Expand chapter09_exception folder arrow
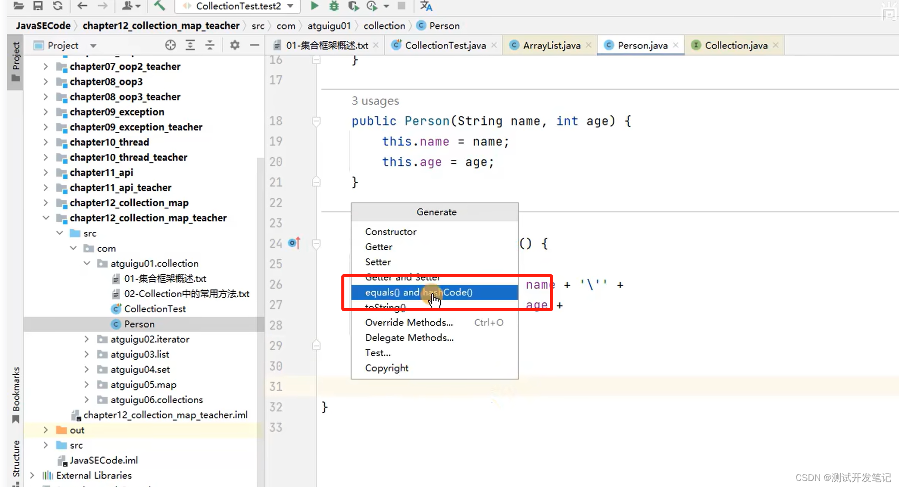The image size is (899, 487). (x=45, y=112)
